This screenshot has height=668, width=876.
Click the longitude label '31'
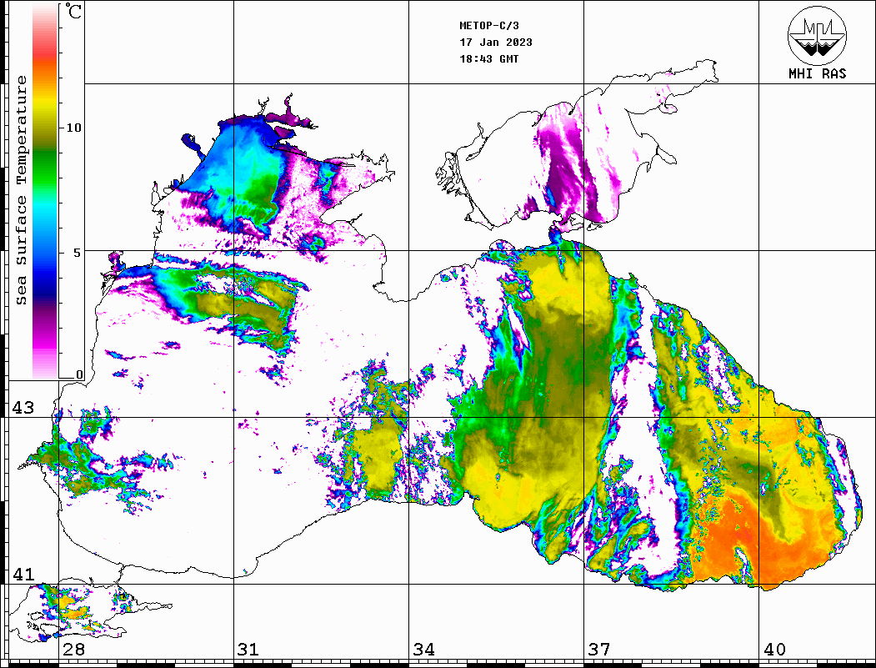pyautogui.click(x=248, y=650)
